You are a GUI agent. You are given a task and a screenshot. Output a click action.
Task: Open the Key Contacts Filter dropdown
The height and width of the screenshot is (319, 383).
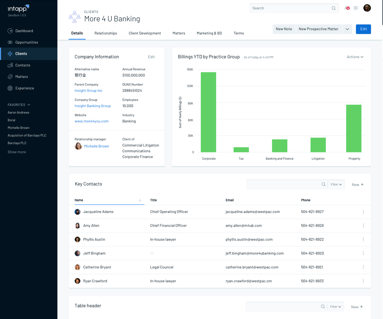(336, 184)
